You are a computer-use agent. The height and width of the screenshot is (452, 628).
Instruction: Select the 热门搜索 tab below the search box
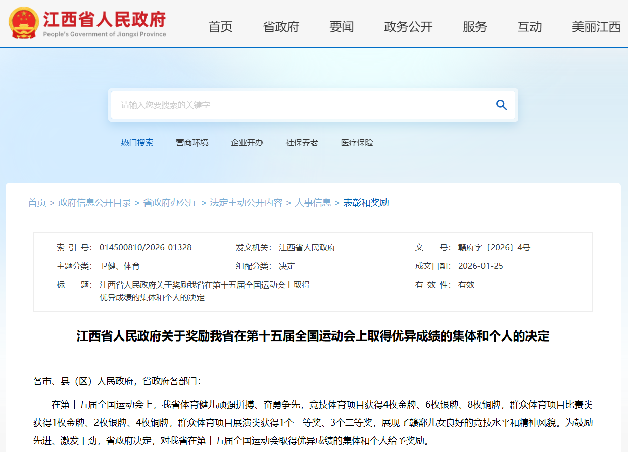137,143
